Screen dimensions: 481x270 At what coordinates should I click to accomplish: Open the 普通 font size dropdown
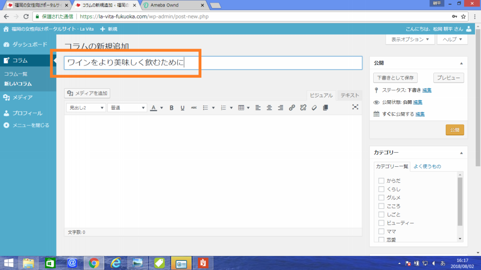pos(127,108)
